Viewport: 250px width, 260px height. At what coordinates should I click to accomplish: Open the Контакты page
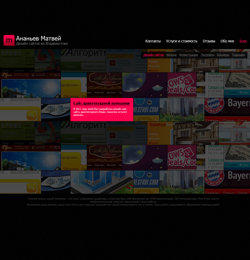coord(153,41)
